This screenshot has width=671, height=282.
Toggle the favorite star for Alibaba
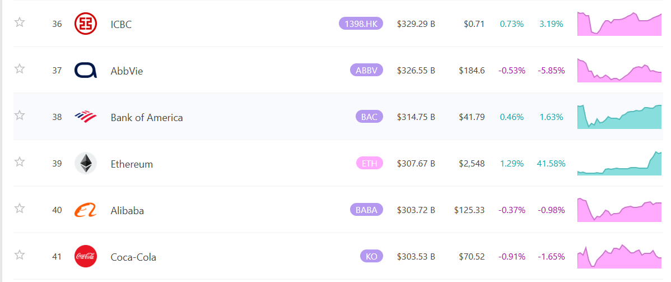[20, 209]
